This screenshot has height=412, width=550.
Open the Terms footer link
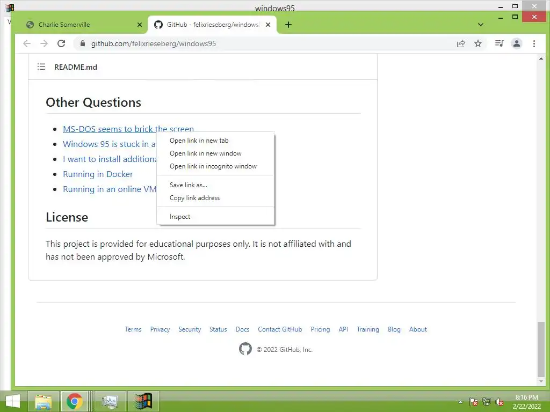(x=133, y=329)
